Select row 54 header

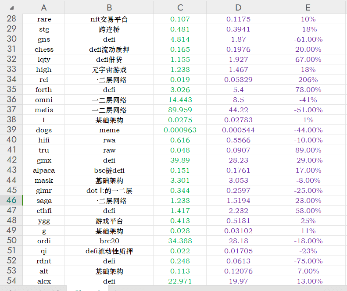pos(11,281)
